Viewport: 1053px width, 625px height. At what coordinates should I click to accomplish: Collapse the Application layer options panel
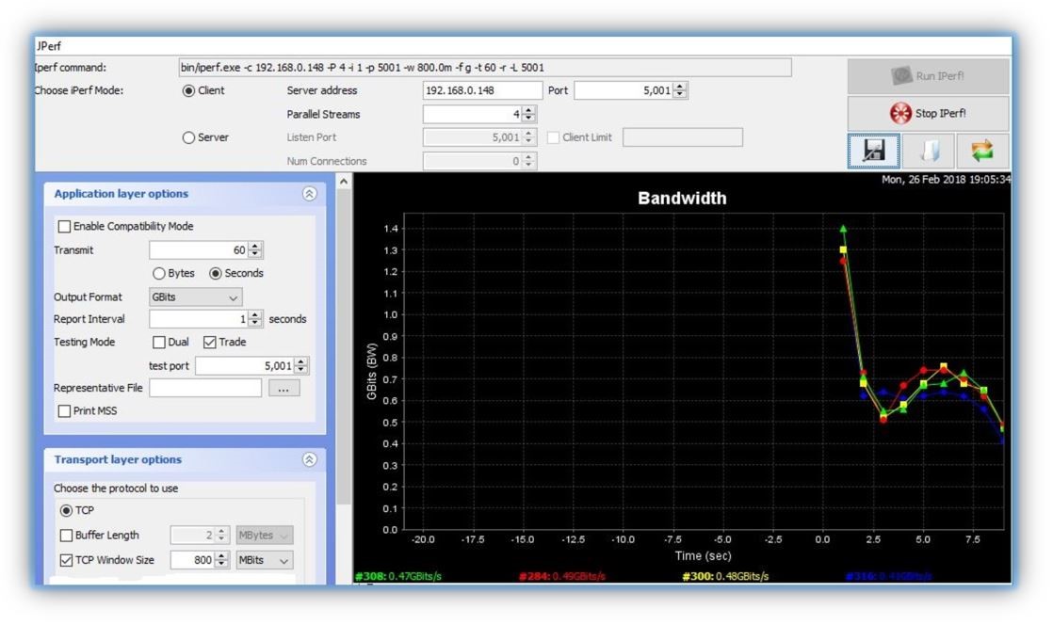pos(309,193)
